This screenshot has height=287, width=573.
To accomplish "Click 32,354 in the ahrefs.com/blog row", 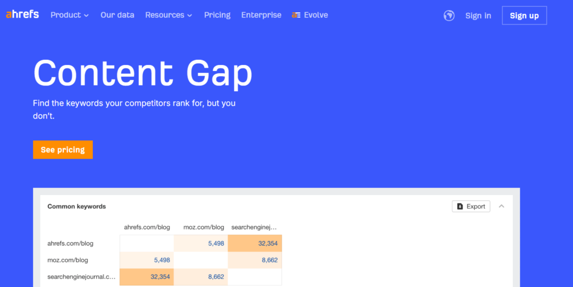I will tap(268, 243).
